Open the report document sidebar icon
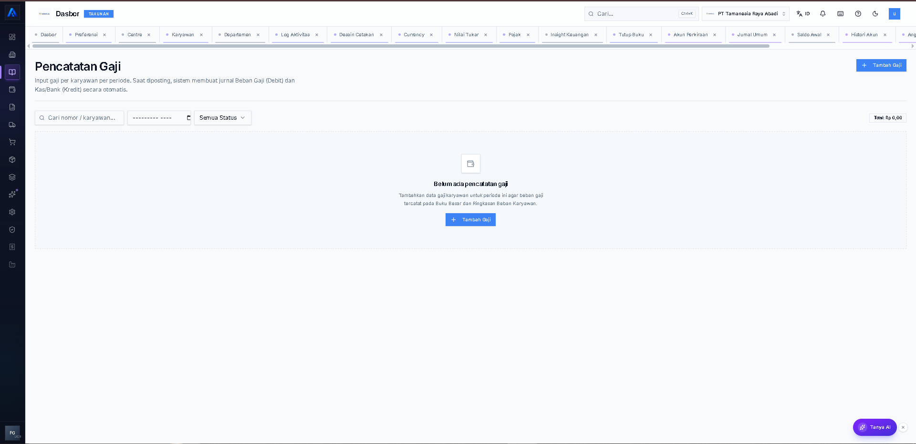 point(12,107)
